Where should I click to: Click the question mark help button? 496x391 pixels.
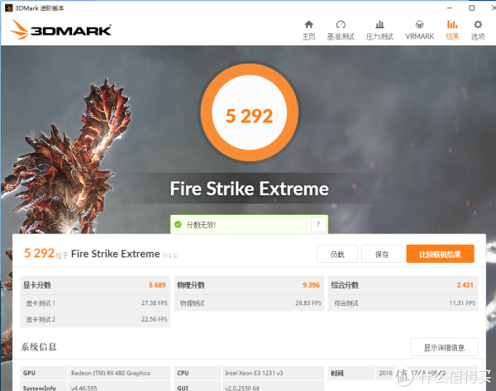(x=318, y=225)
